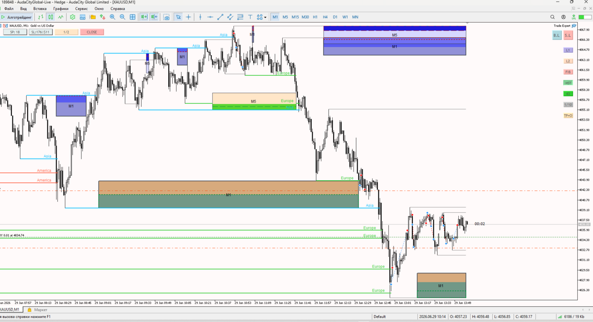
Task: Open the account profile icon
Action: (x=563, y=17)
